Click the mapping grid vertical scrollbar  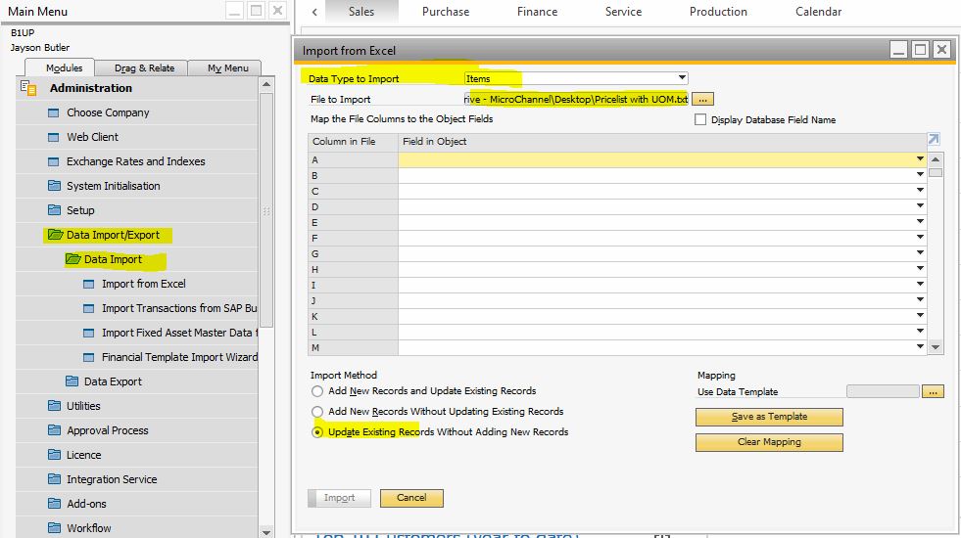point(936,254)
